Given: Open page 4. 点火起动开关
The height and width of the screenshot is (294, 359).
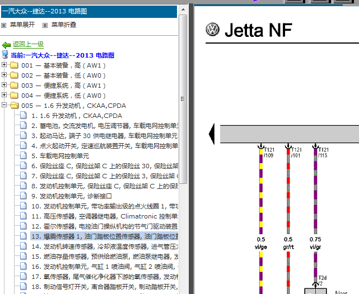Looking at the screenshot, I should pos(105,146).
